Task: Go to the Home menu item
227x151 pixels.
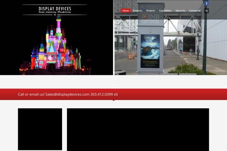Action: 126,11
